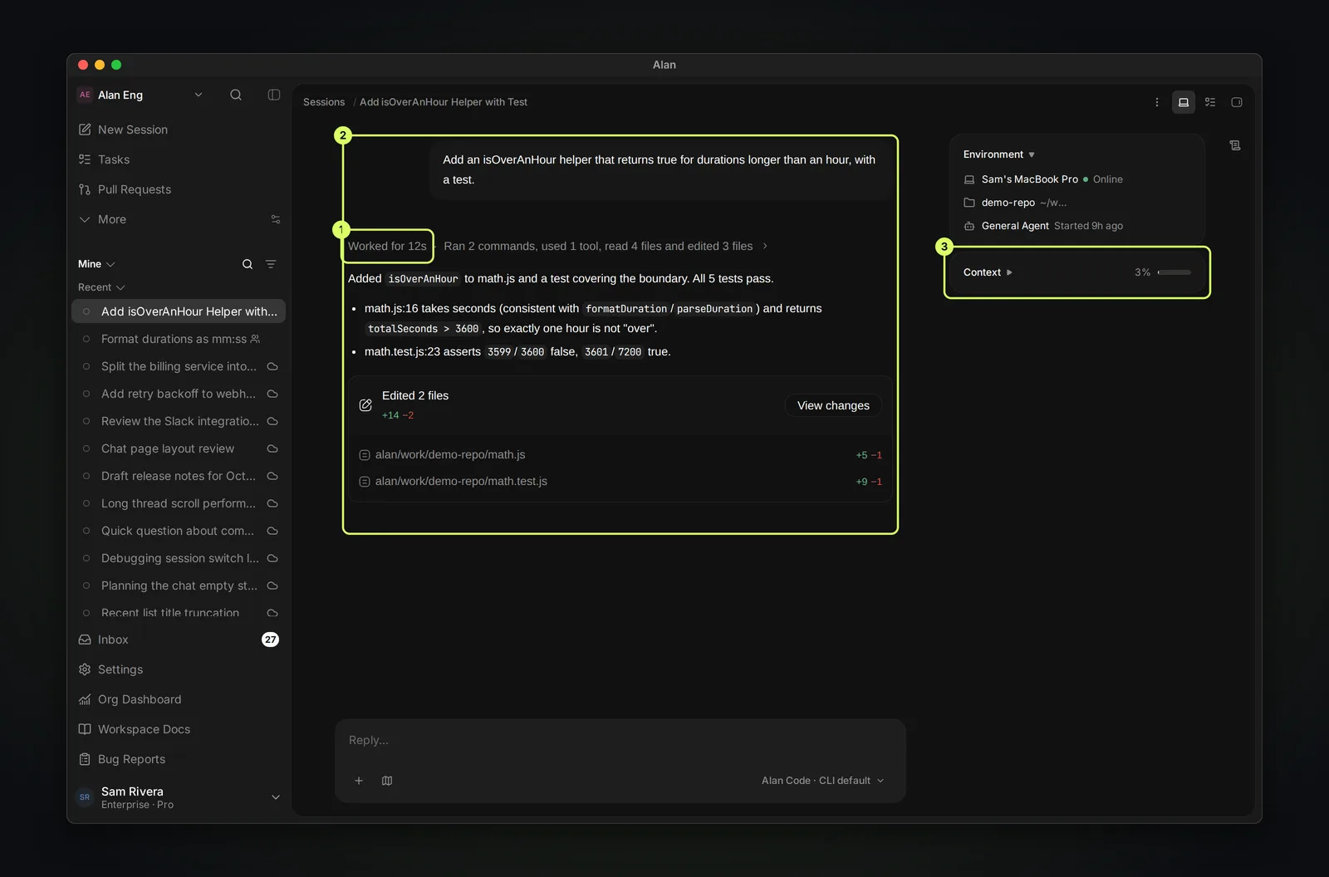Image resolution: width=1329 pixels, height=877 pixels.
Task: Click the Edited 2 files pencil icon
Action: point(365,405)
